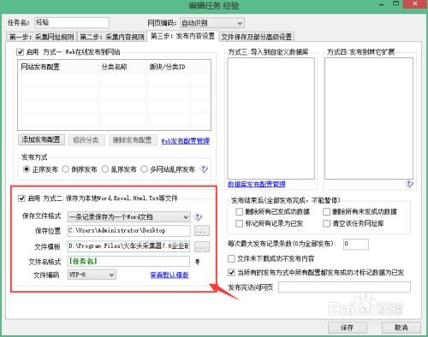The height and width of the screenshot is (337, 428).
Task: Click 删除发布配置 button
Action: [x=133, y=140]
